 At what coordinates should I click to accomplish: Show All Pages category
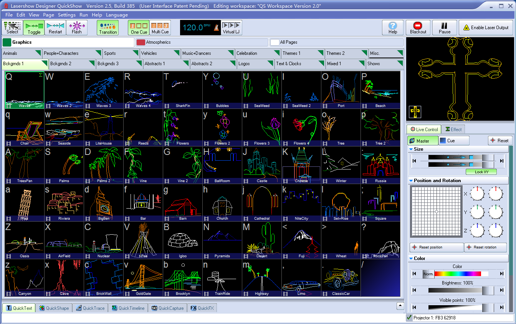[337, 42]
